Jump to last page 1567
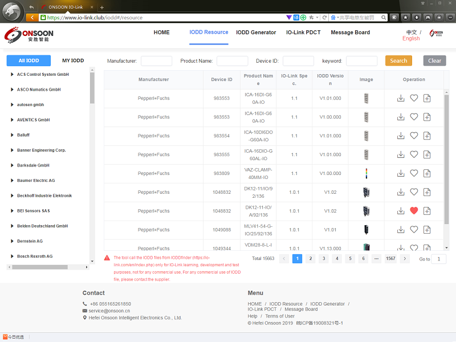Viewport: 456px width, 342px height. tap(390, 259)
